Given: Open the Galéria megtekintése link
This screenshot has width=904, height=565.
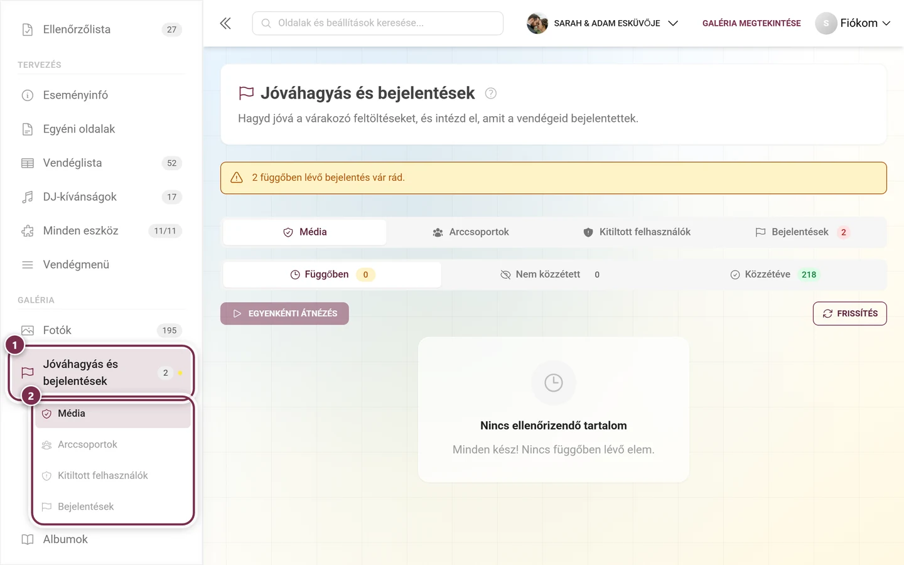Looking at the screenshot, I should pos(751,23).
